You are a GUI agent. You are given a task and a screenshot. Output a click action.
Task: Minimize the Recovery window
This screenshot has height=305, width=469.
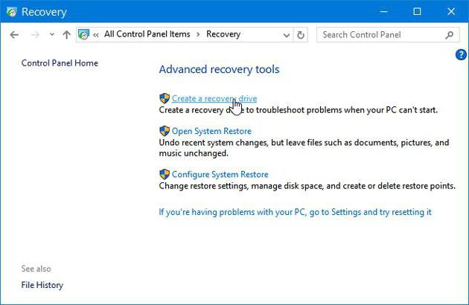(383, 11)
